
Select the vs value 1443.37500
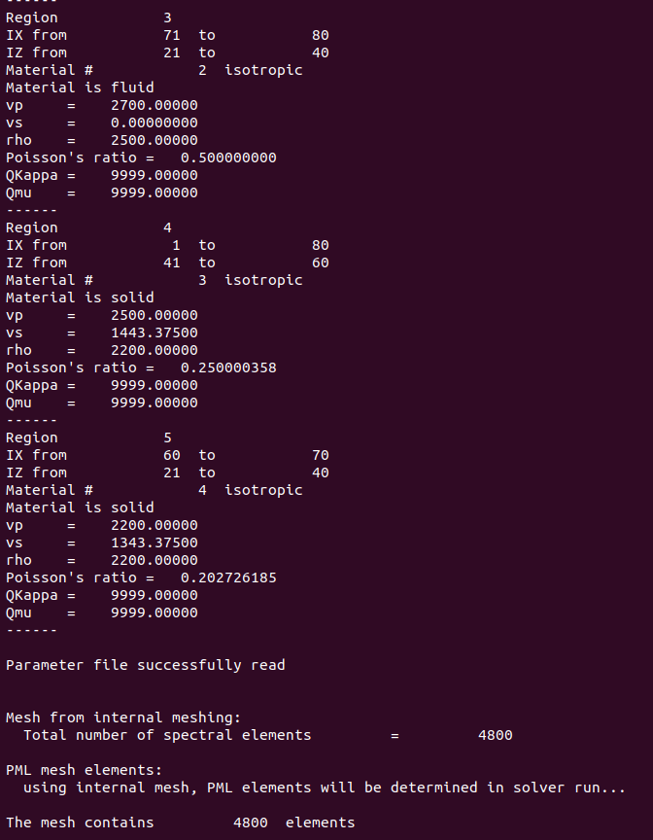click(154, 332)
